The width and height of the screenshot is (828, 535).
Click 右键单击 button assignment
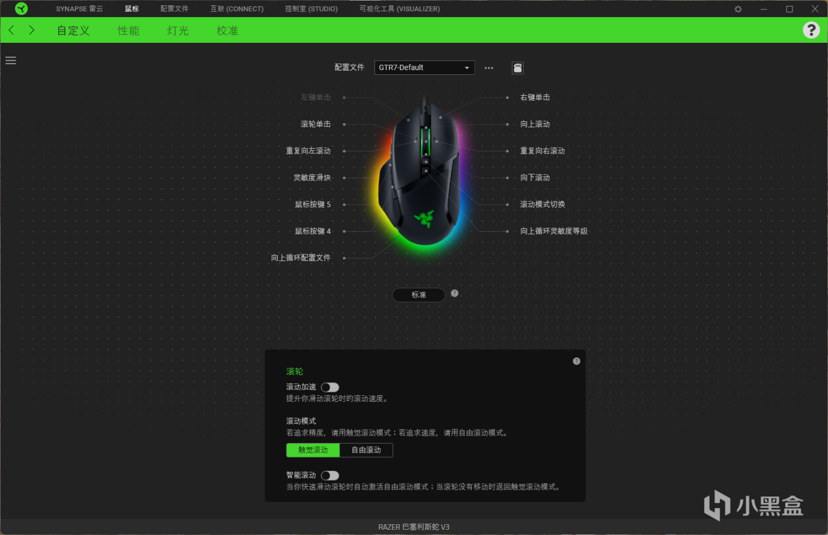[535, 97]
